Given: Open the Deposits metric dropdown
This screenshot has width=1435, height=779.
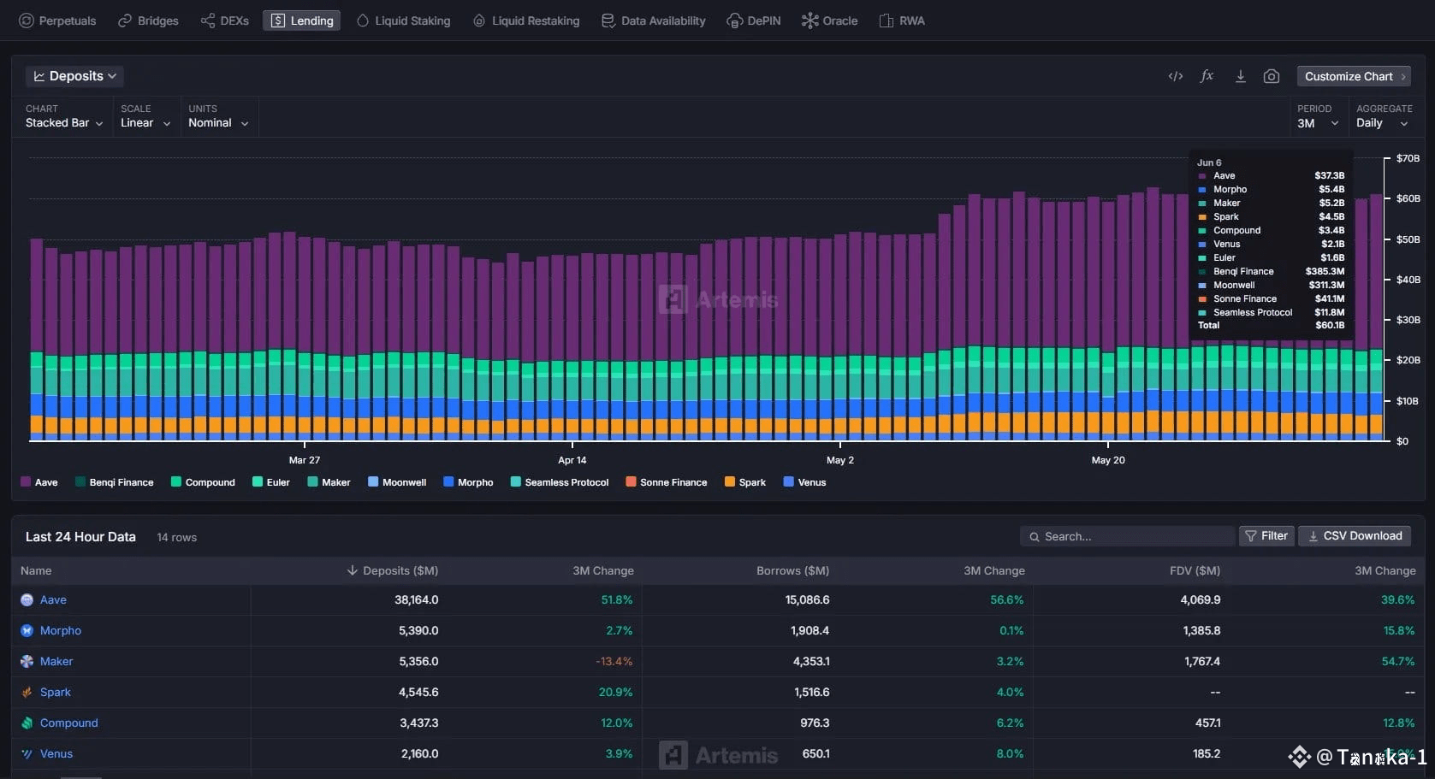Looking at the screenshot, I should click(74, 76).
